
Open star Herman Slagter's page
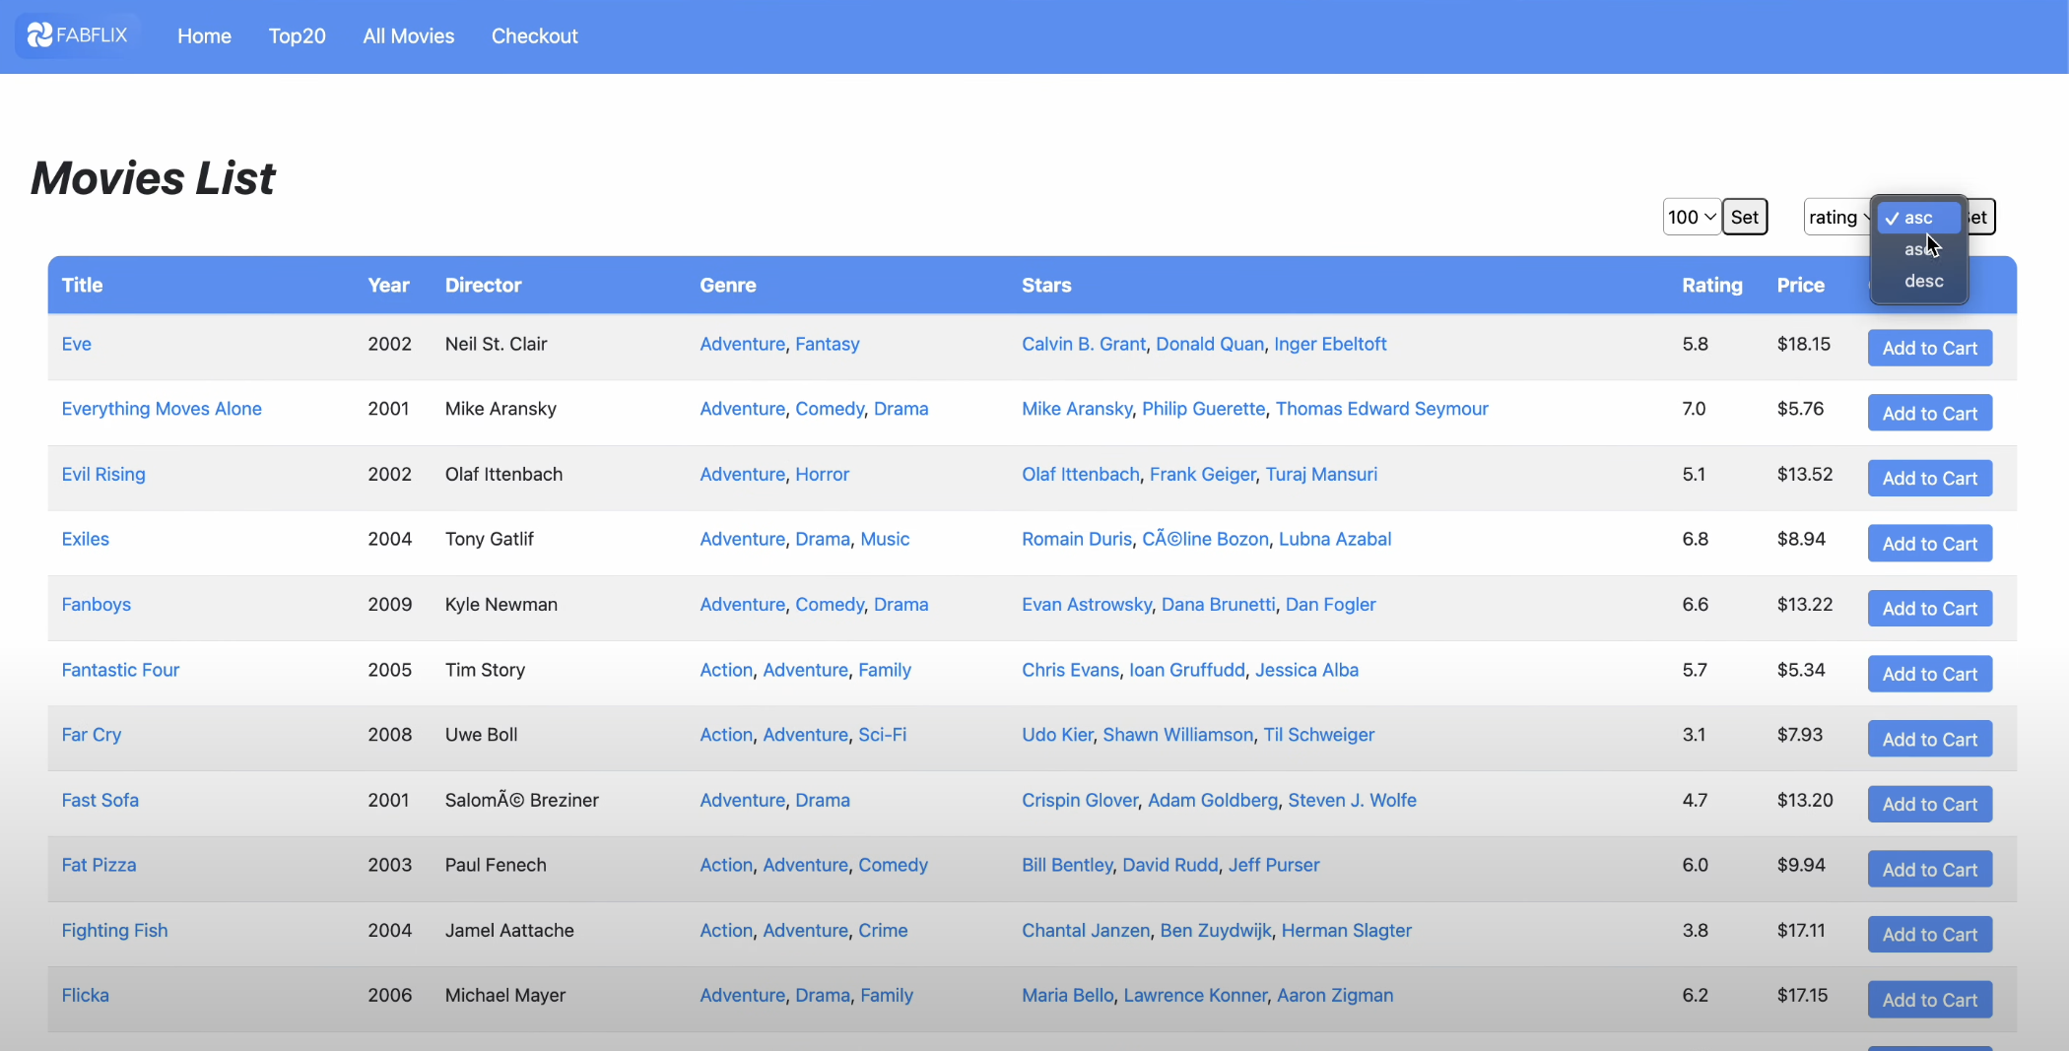tap(1346, 930)
